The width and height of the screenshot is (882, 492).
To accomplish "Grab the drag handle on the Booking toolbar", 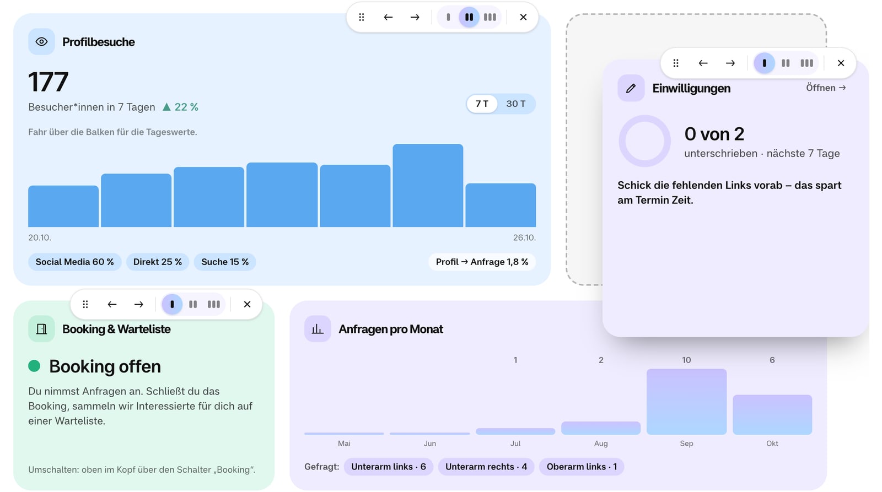I will point(85,304).
